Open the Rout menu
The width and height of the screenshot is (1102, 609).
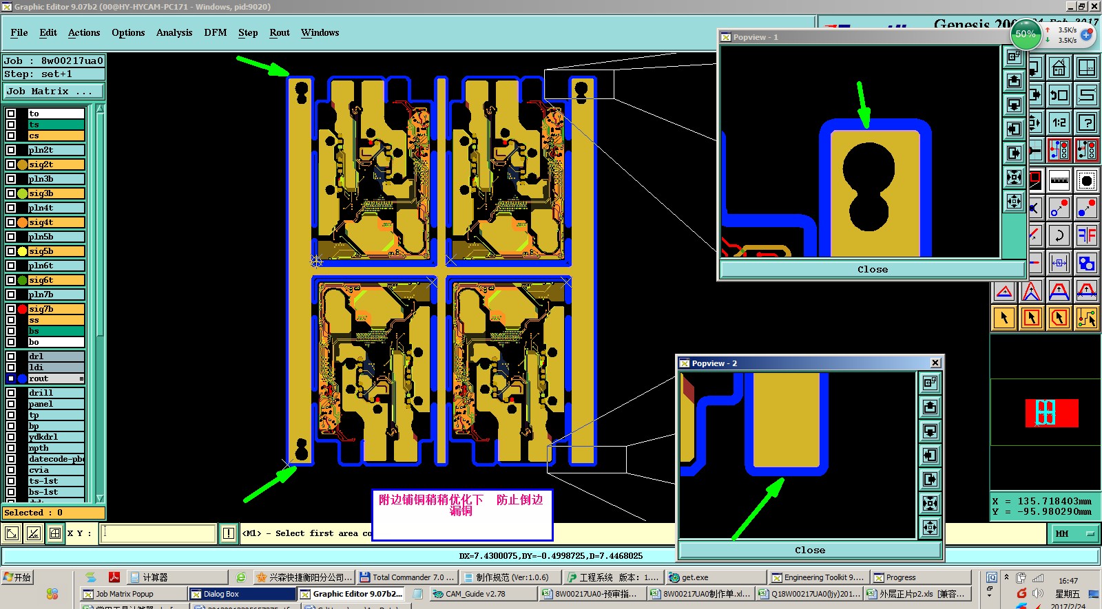click(280, 32)
